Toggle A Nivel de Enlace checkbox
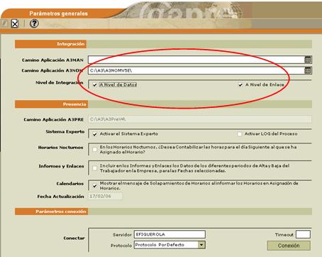The width and height of the screenshot is (322, 257). coord(240,84)
